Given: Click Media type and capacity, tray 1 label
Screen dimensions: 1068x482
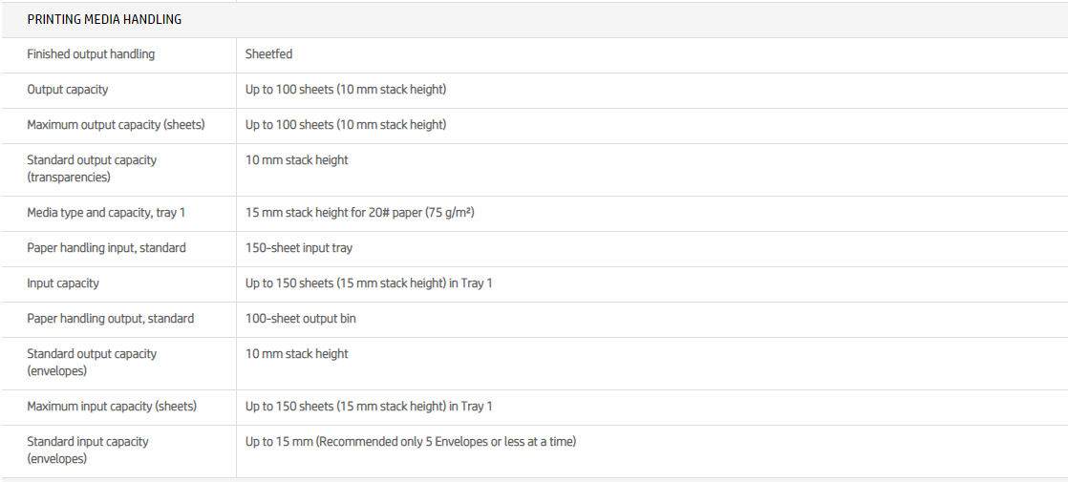Looking at the screenshot, I should click(106, 213).
